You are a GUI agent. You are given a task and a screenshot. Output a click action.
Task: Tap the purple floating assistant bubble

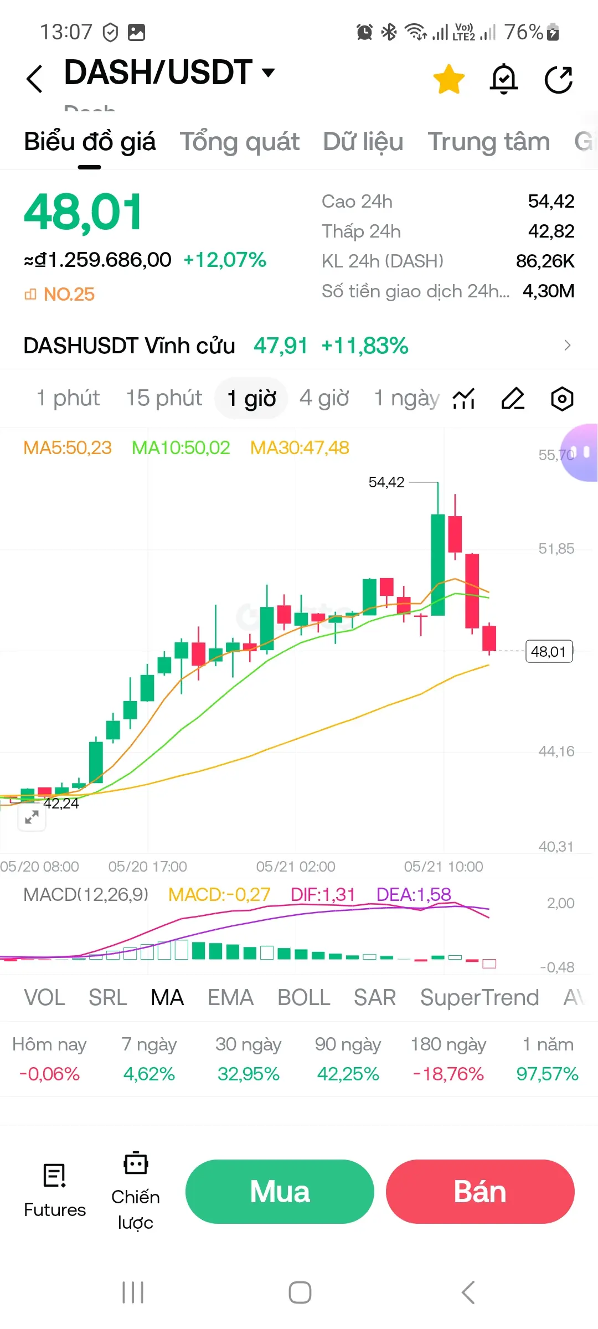click(579, 452)
